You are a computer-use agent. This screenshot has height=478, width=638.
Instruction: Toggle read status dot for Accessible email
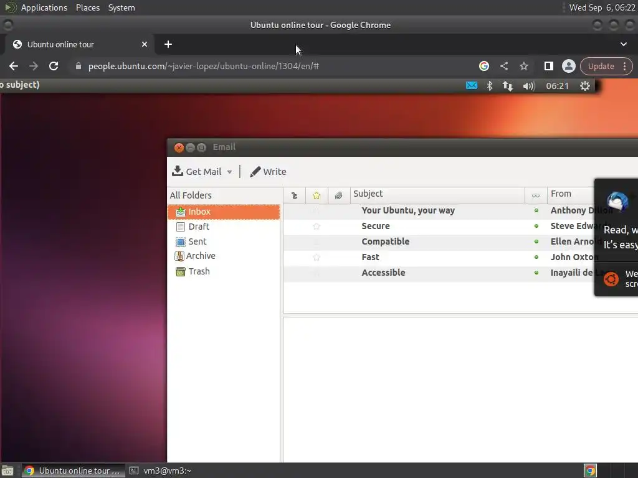pos(536,273)
